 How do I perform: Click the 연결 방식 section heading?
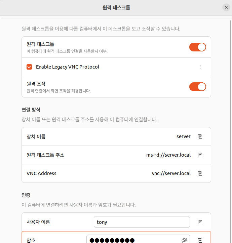point(31,110)
